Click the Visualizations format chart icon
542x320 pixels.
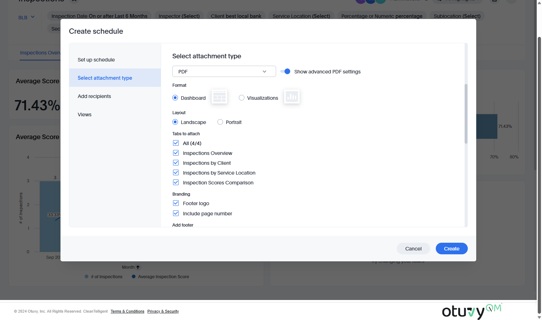pos(292,97)
